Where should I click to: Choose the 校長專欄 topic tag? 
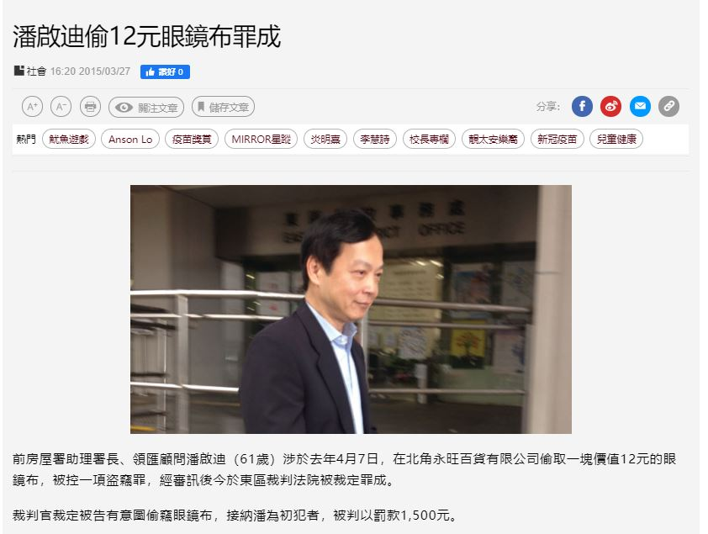coord(429,139)
